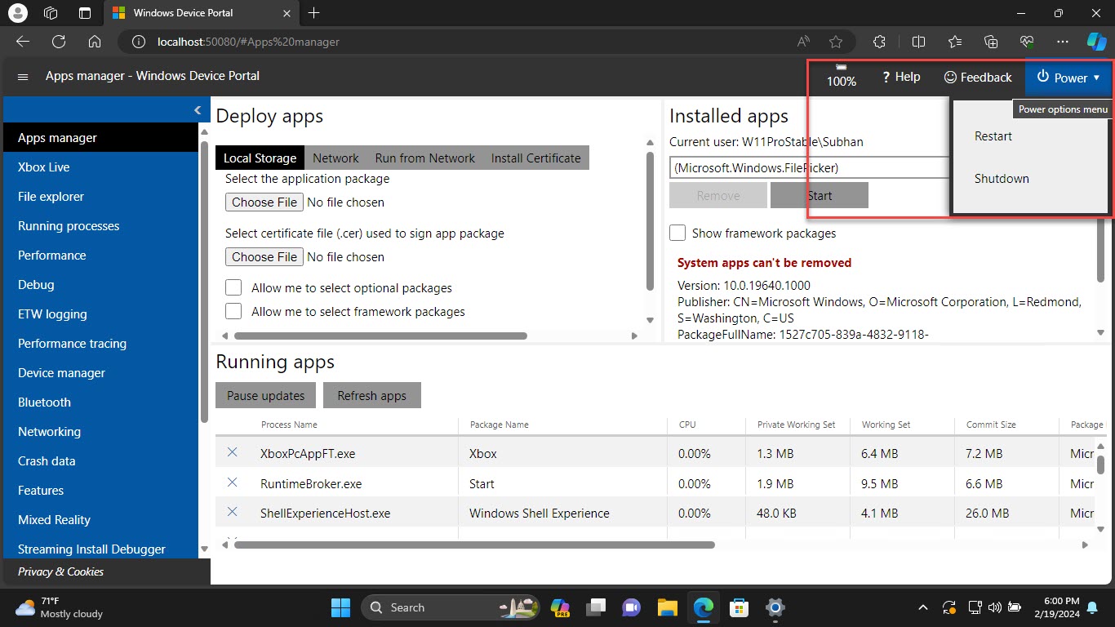This screenshot has width=1115, height=627.
Task: Choose File for the application package
Action: (264, 202)
